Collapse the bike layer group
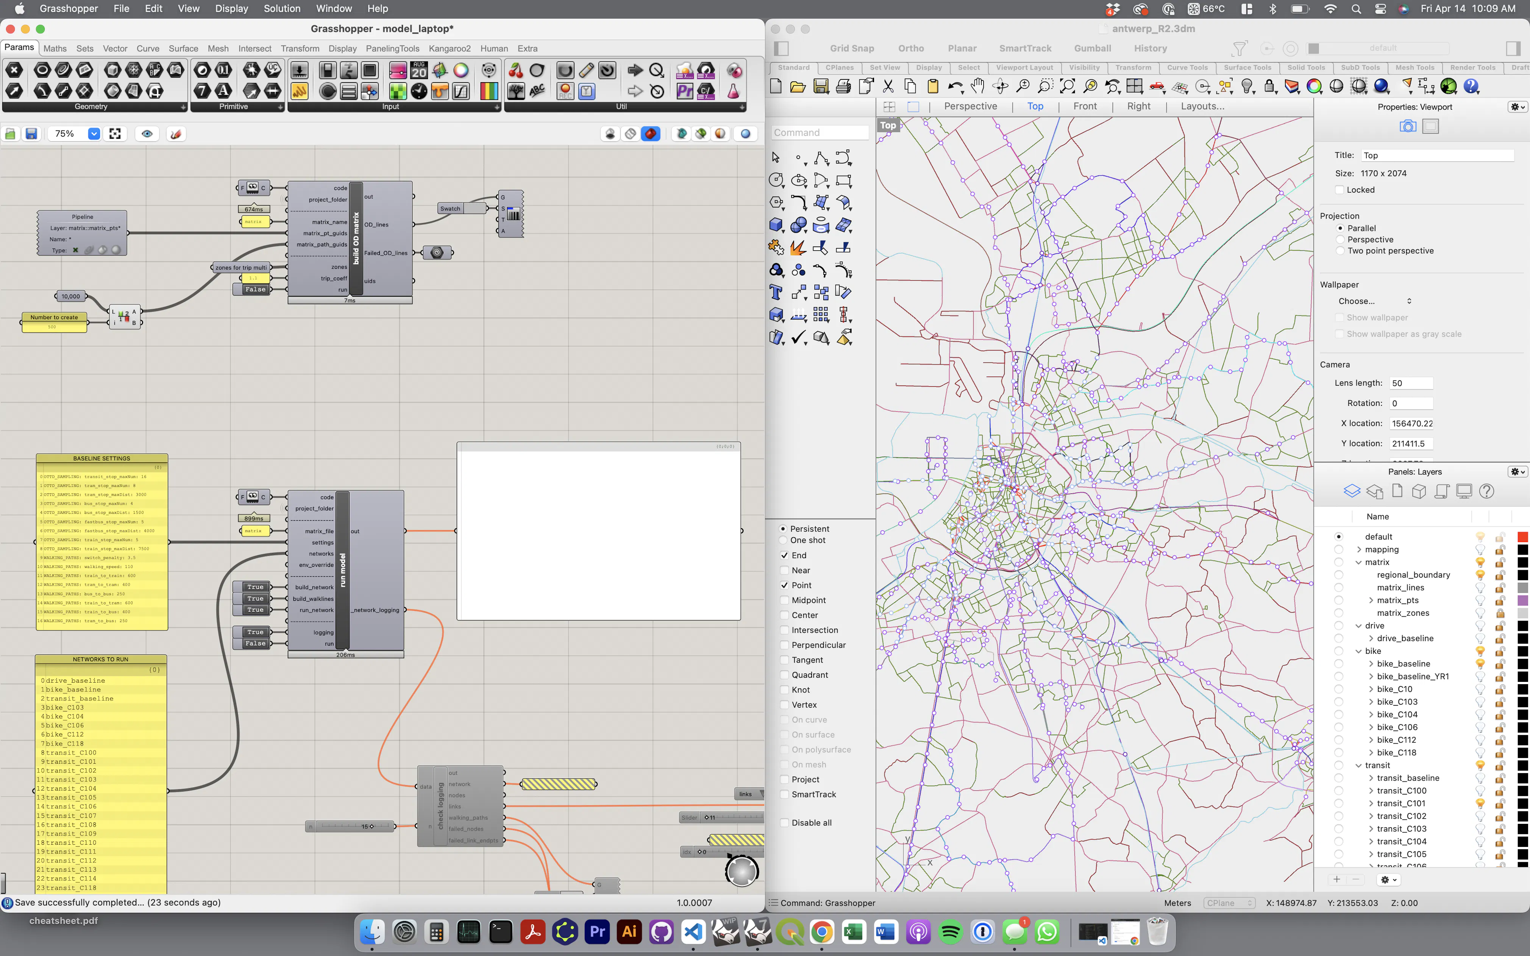Image resolution: width=1530 pixels, height=956 pixels. [1359, 650]
